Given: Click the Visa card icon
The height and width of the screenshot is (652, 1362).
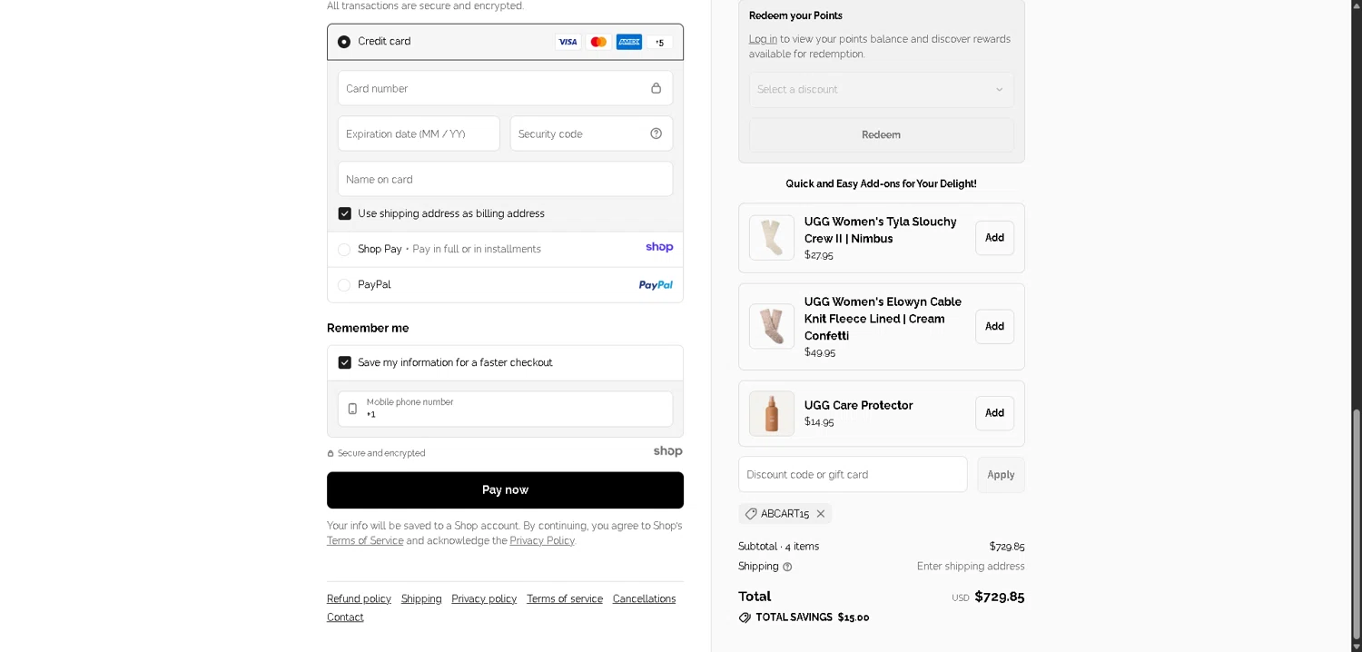Looking at the screenshot, I should coord(567,42).
